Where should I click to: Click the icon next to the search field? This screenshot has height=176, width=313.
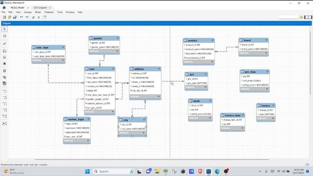pos(301,18)
